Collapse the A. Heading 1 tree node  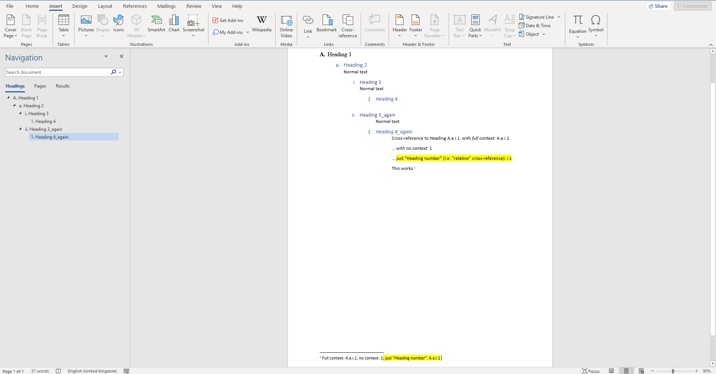click(8, 98)
